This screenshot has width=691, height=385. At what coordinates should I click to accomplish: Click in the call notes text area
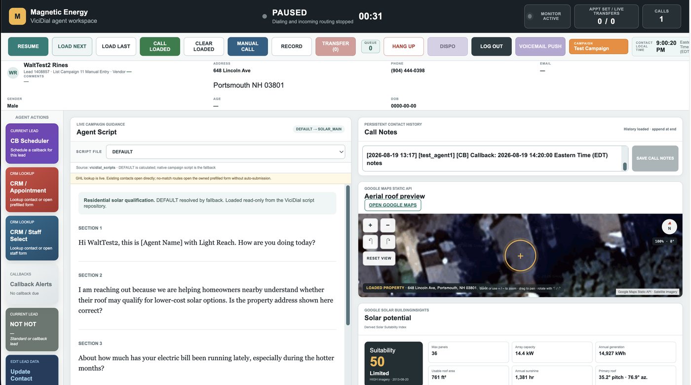[x=495, y=159]
